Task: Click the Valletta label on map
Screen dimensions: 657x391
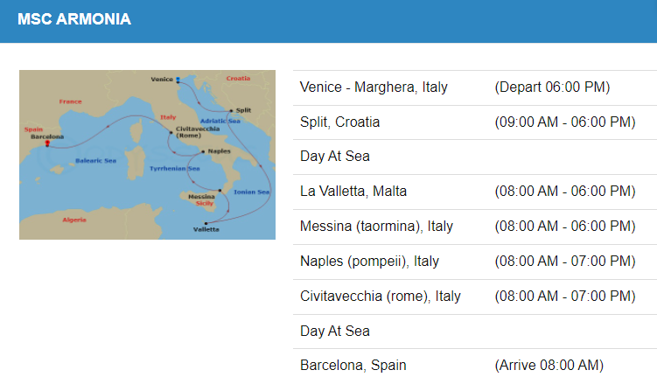Action: point(206,230)
